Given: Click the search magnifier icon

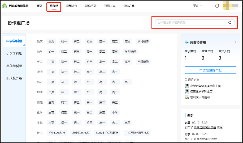Looking at the screenshot, I should [230, 23].
